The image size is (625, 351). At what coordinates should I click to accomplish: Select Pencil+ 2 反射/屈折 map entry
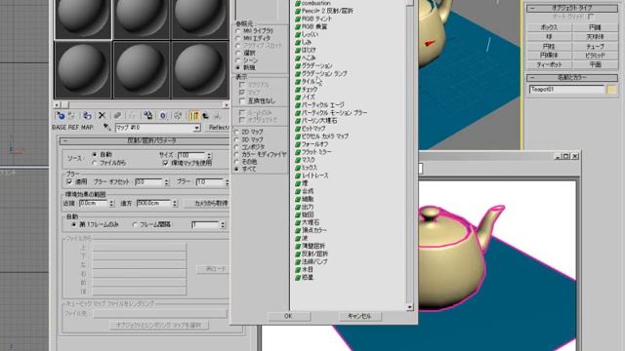323,11
